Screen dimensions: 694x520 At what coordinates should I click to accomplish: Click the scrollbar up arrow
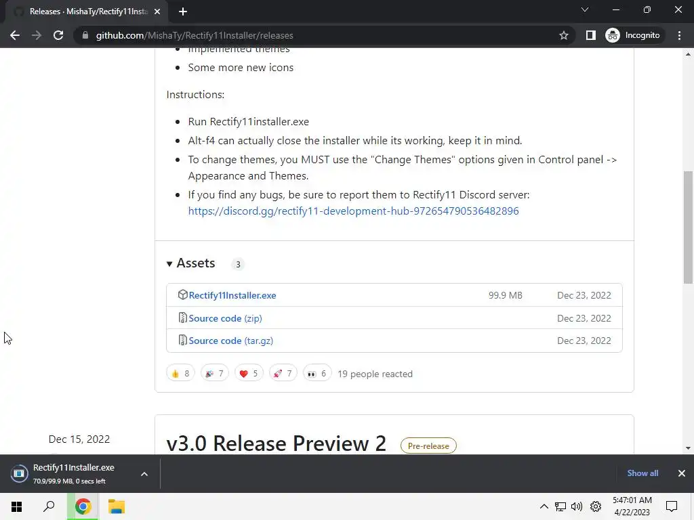pyautogui.click(x=688, y=54)
